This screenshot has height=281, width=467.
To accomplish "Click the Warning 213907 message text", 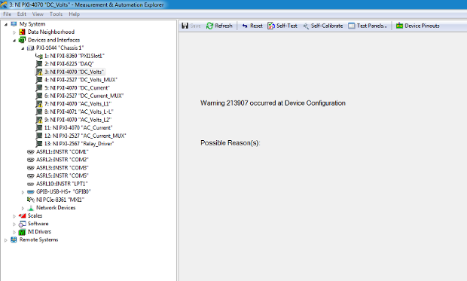I will click(x=273, y=103).
